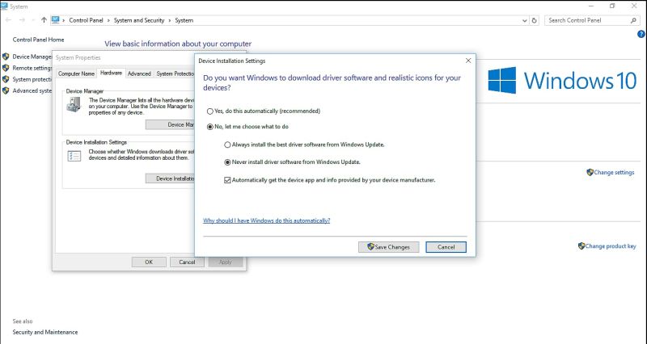Close the Device Installation Settings dialog
The height and width of the screenshot is (344, 647).
[468, 61]
